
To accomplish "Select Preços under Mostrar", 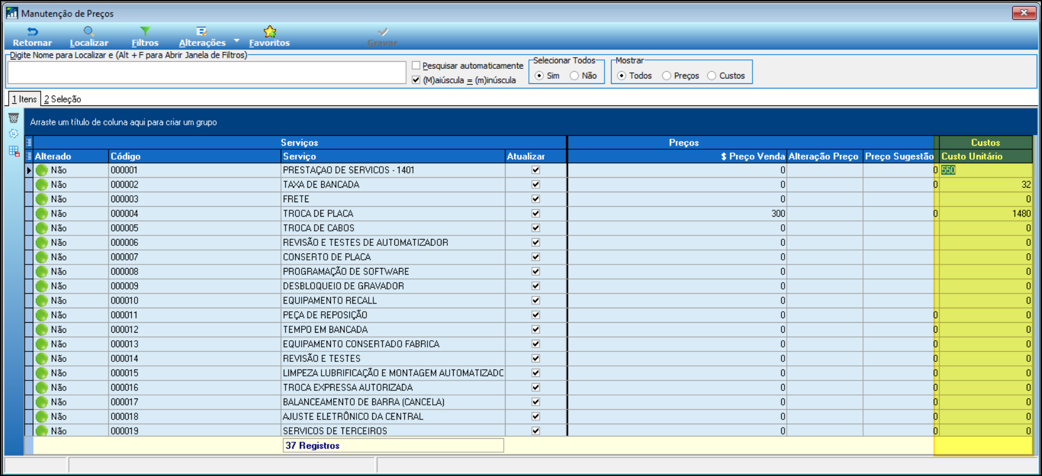I will point(666,76).
